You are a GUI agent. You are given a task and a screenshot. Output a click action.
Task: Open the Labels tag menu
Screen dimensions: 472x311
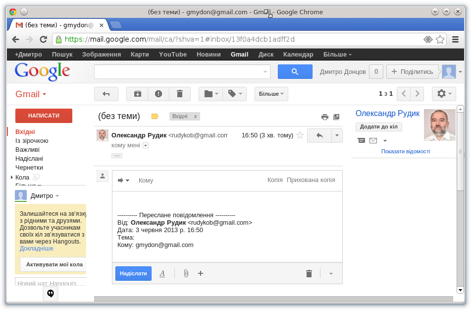point(235,94)
